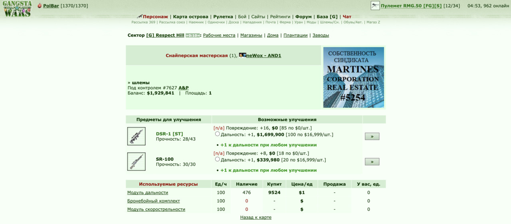Open Карта острова menu item
Viewport: 511px width, 224px height.
(190, 17)
